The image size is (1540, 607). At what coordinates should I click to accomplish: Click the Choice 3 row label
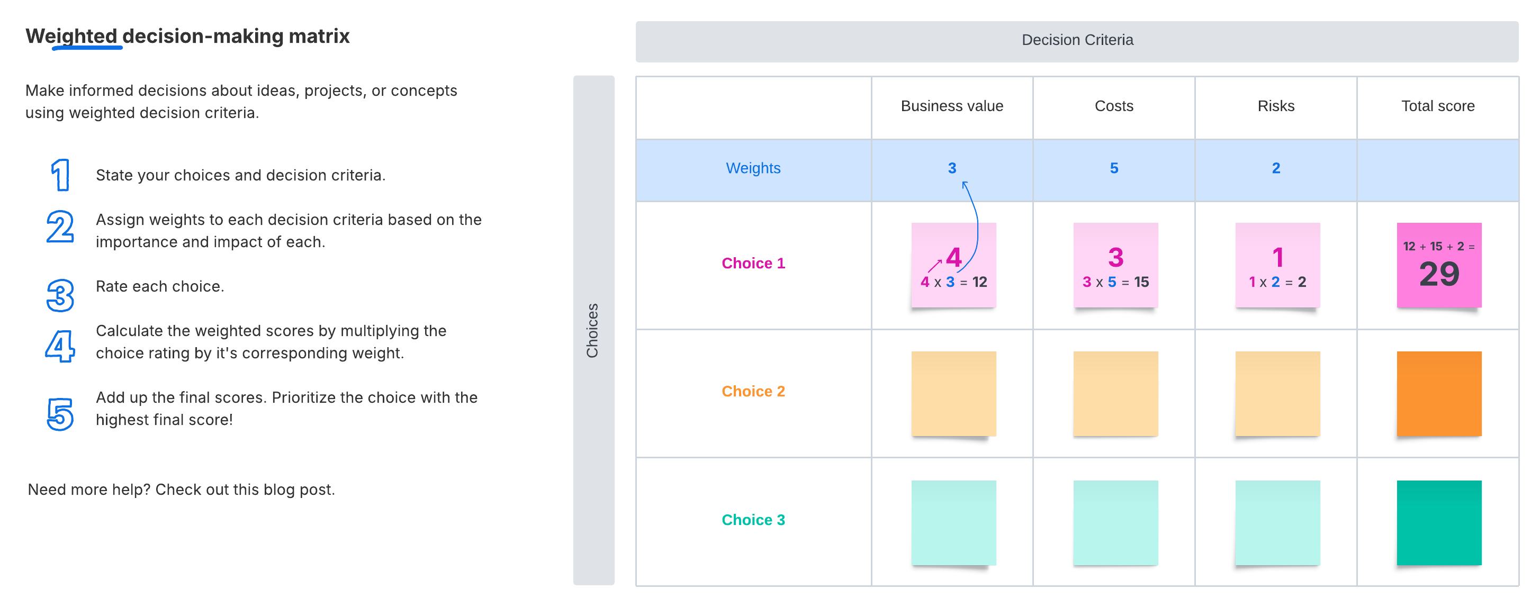tap(753, 520)
